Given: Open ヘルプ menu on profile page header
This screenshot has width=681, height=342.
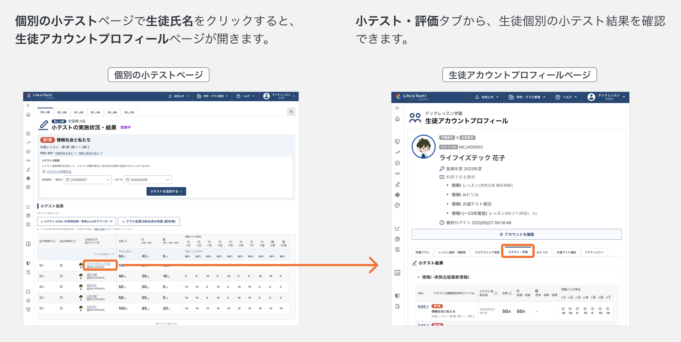Looking at the screenshot, I should click(x=567, y=97).
